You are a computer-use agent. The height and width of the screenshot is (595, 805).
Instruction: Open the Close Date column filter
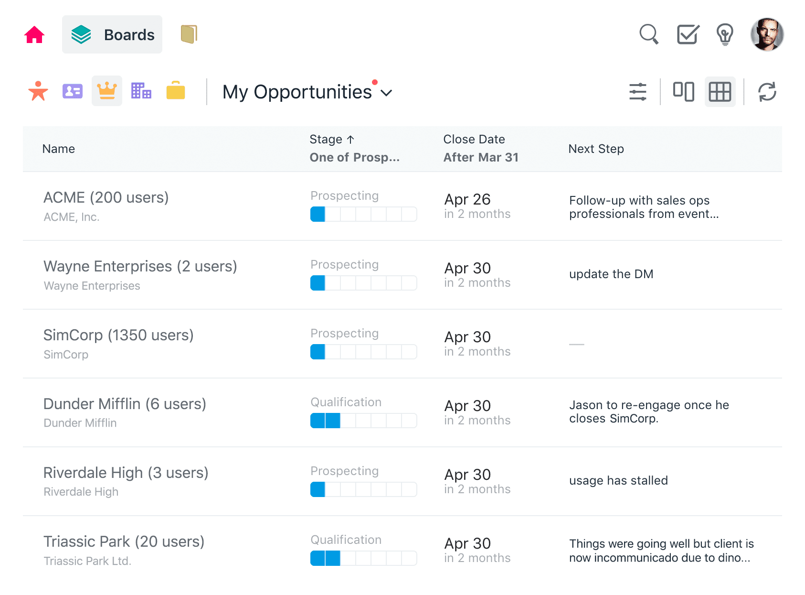tap(481, 157)
